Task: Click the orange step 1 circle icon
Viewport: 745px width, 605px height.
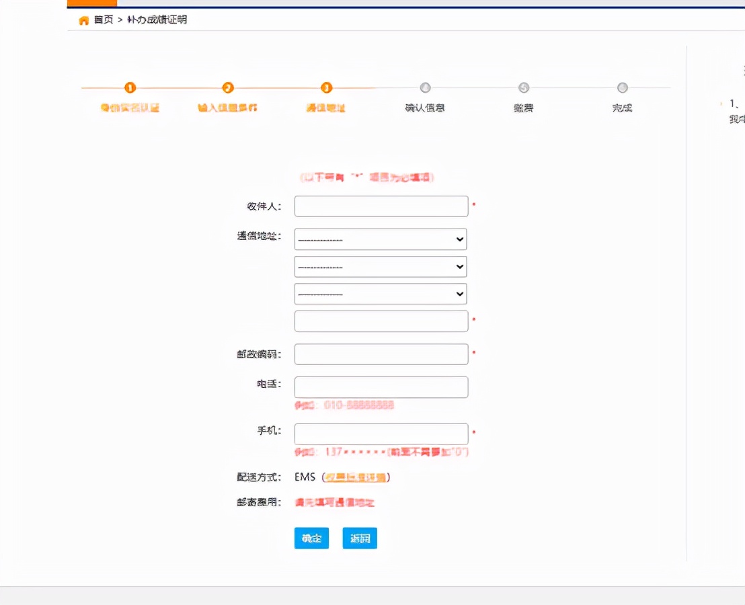Action: [130, 87]
